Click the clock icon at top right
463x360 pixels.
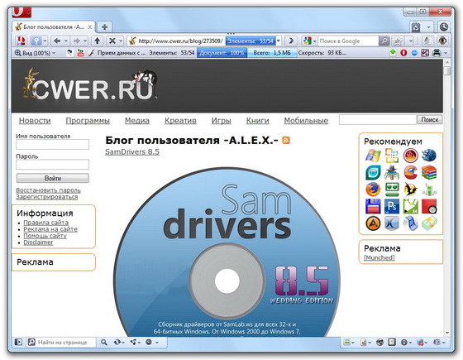[x=443, y=27]
